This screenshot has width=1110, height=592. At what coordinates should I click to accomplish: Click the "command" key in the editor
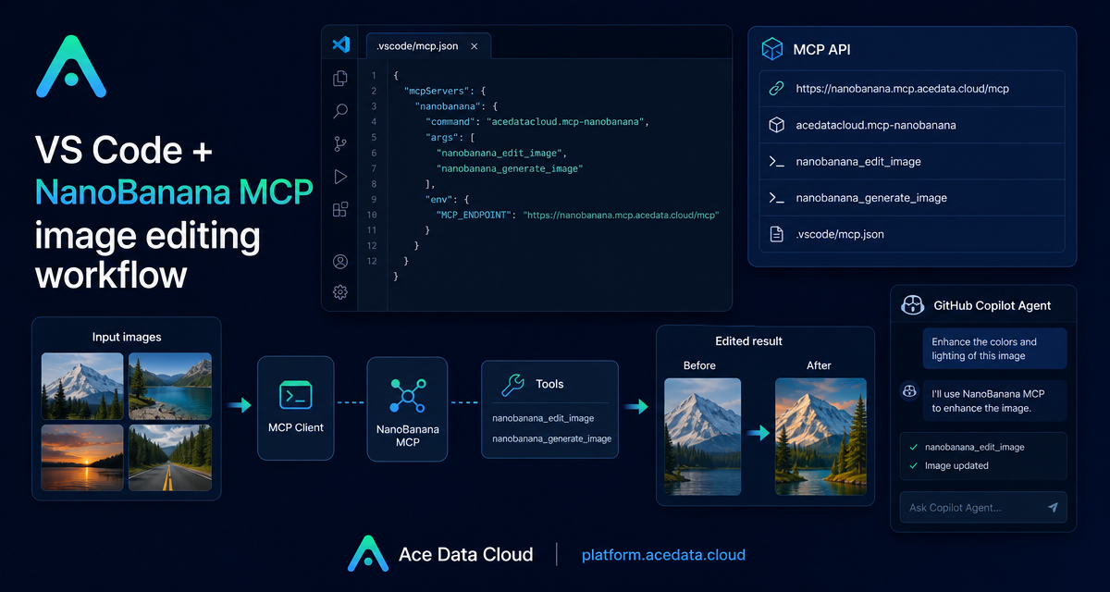tap(450, 122)
